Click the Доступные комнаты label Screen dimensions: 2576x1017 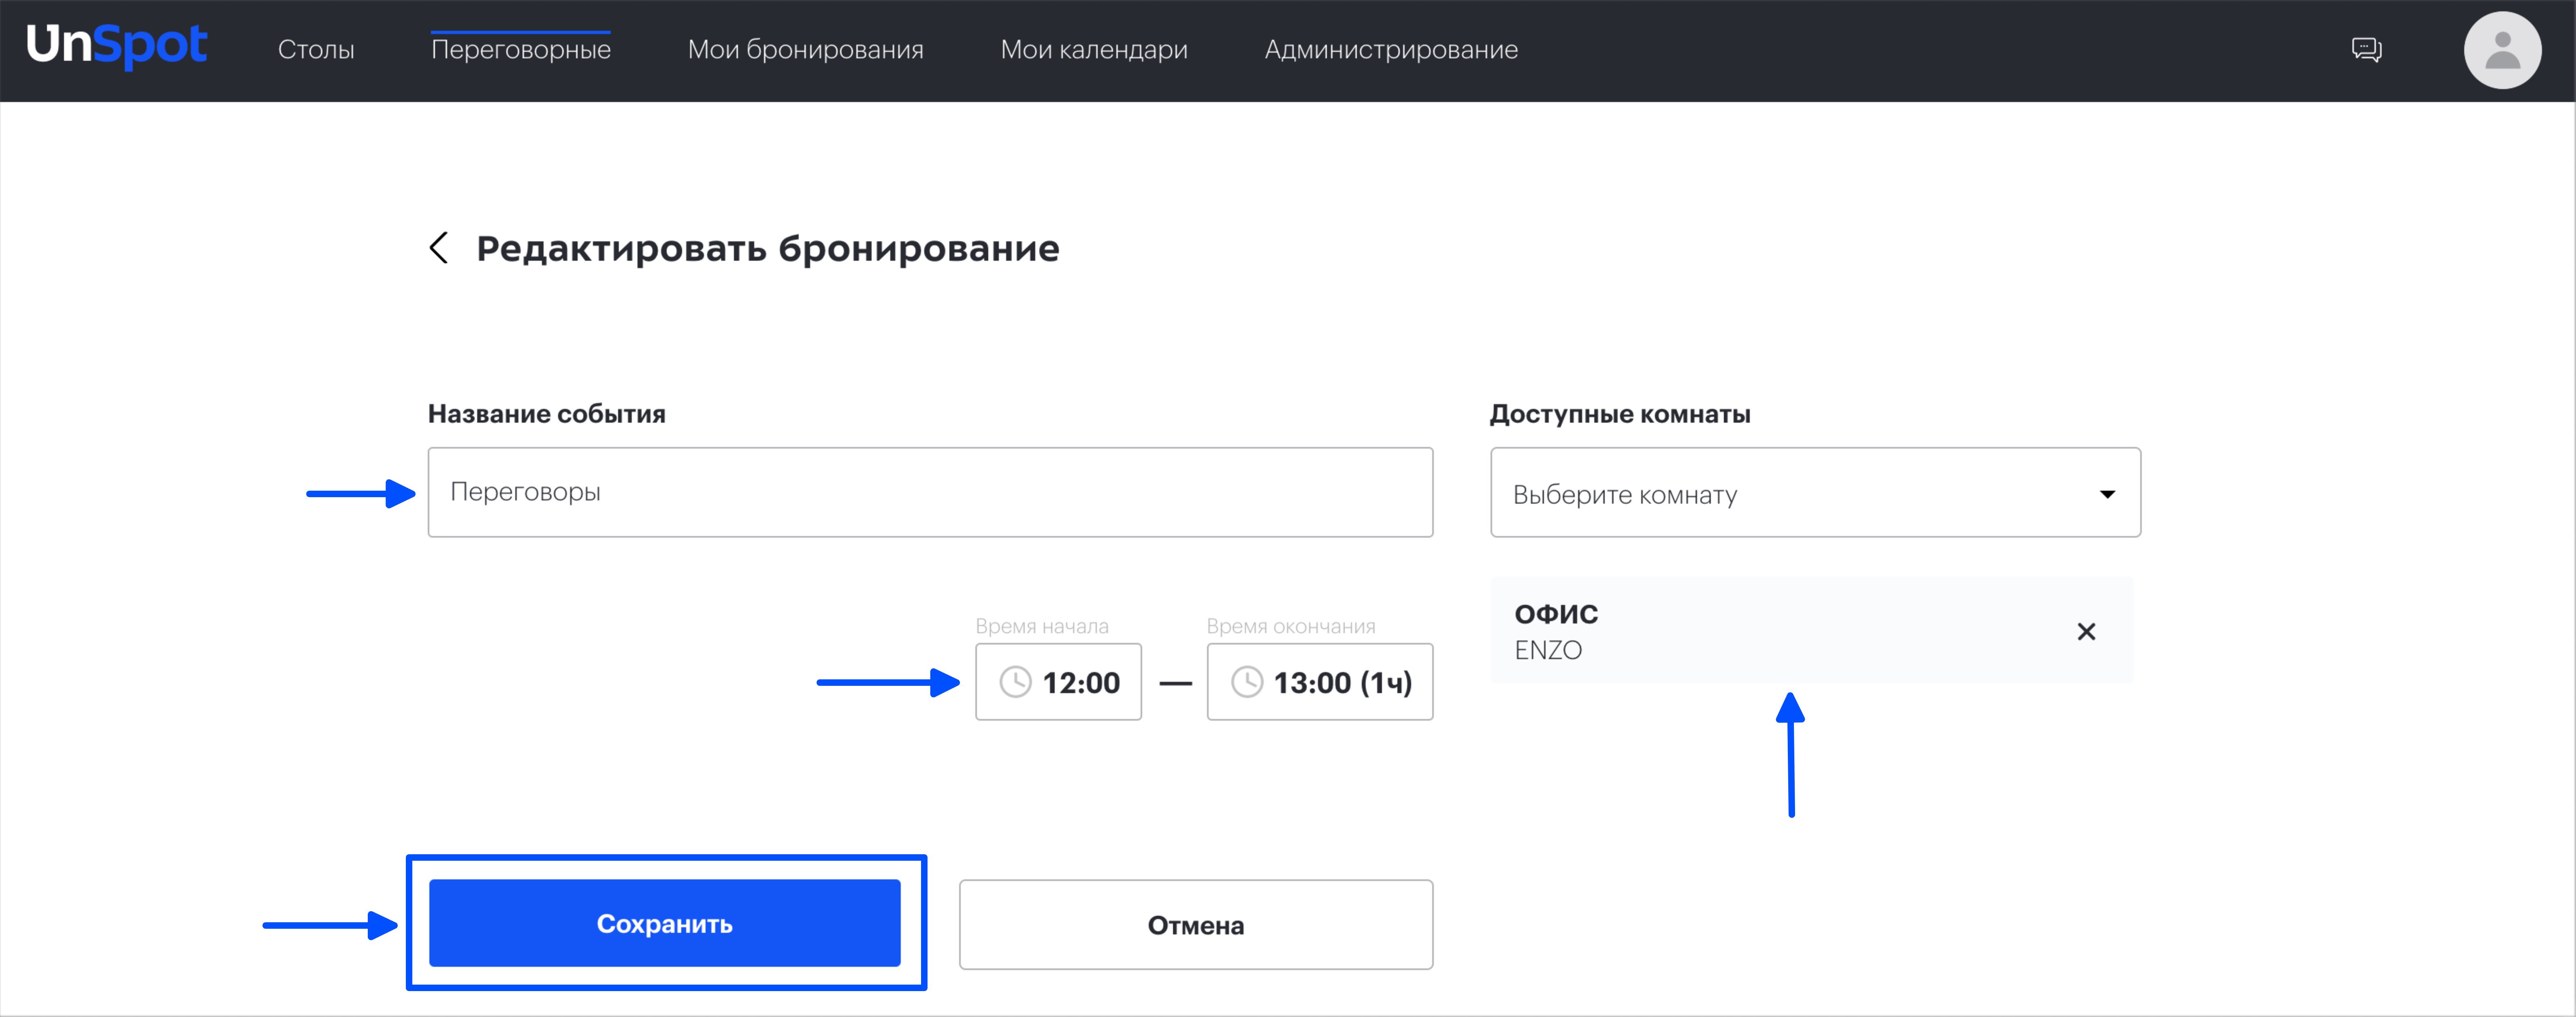click(x=1620, y=414)
